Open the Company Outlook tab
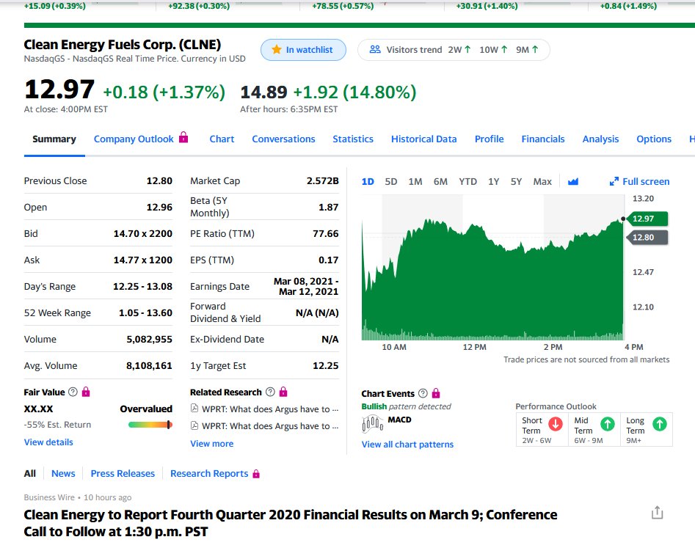This screenshot has width=695, height=545. (134, 139)
